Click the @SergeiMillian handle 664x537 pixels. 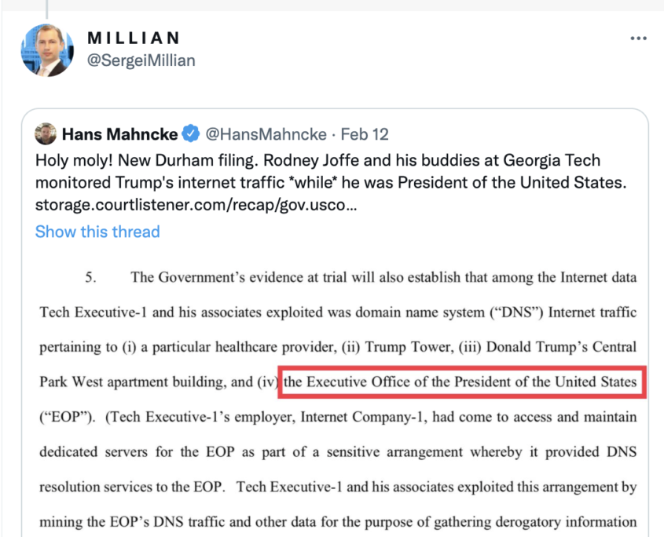click(x=141, y=60)
